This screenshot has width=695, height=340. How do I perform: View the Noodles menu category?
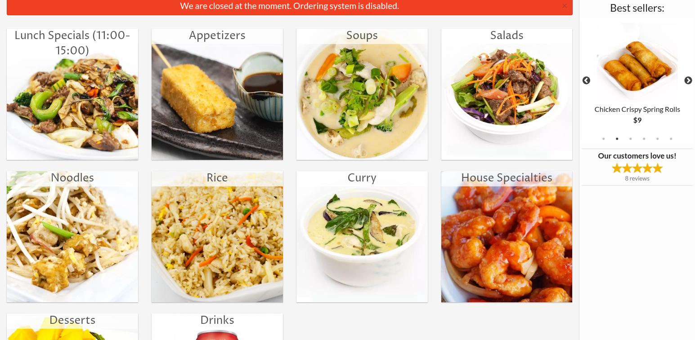72,237
